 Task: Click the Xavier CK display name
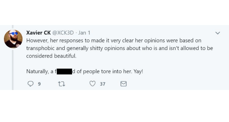(x=38, y=33)
